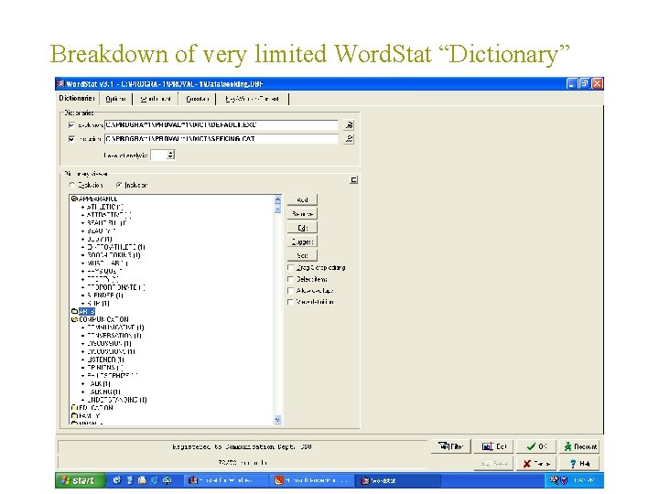Cancel using the red X button
The image size is (659, 494).
[536, 464]
